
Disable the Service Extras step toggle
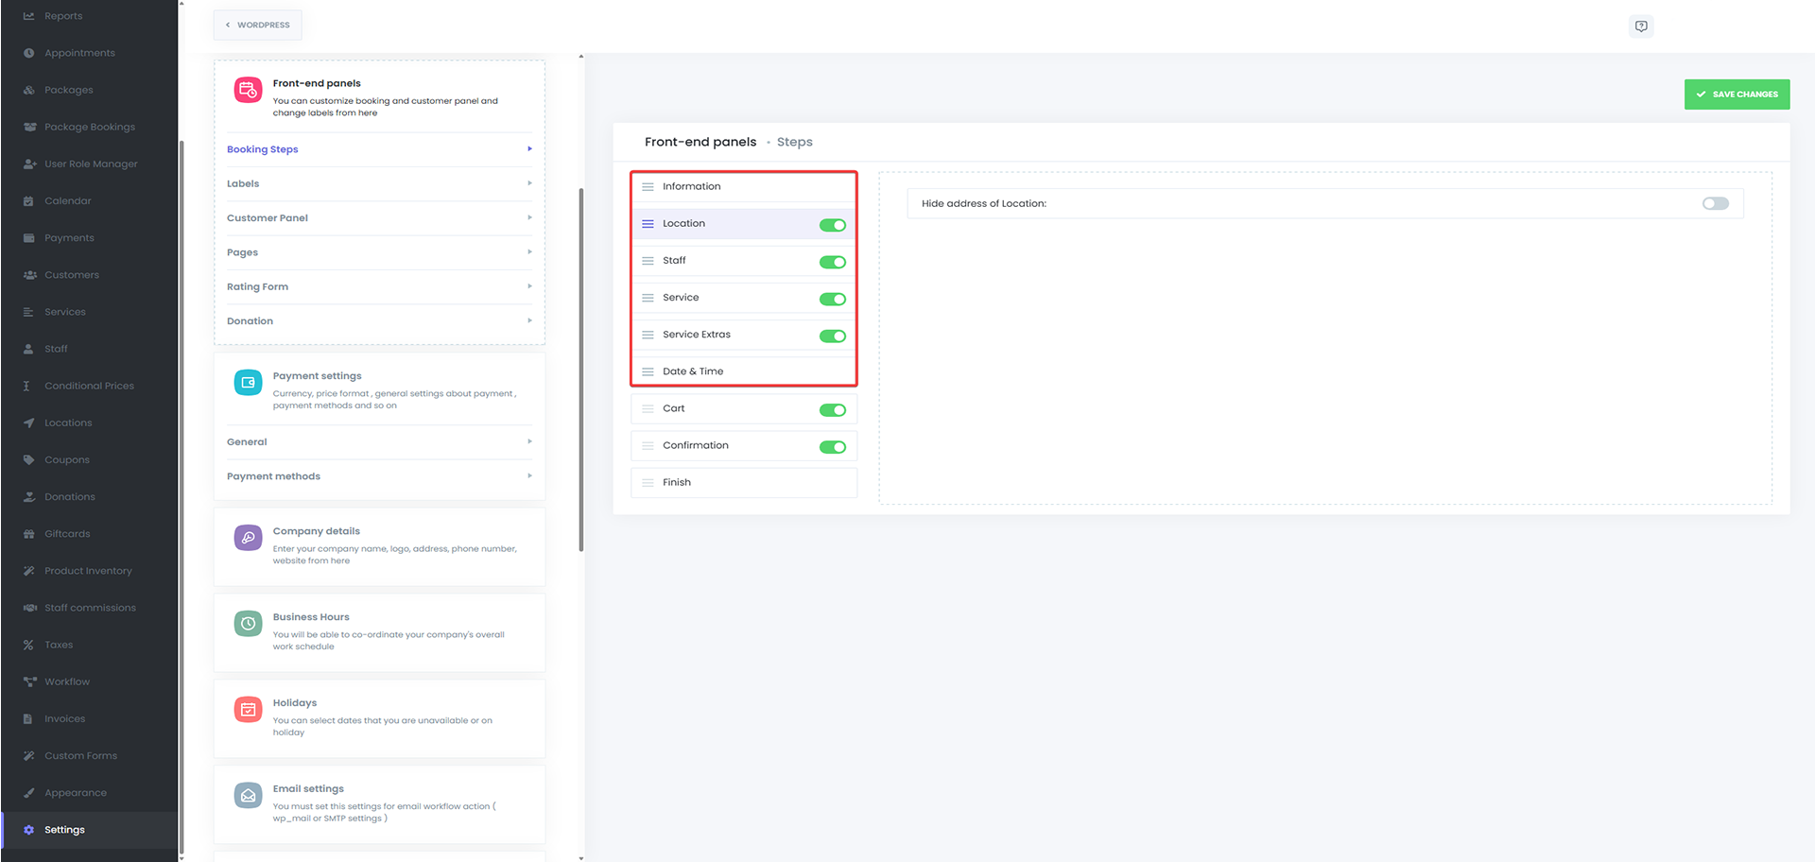click(x=832, y=336)
